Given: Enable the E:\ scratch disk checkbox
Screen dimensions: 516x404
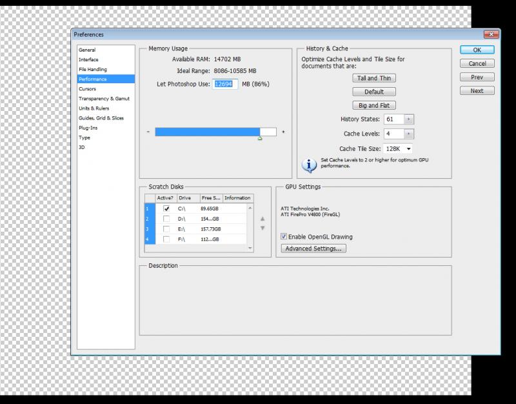Looking at the screenshot, I should (166, 229).
